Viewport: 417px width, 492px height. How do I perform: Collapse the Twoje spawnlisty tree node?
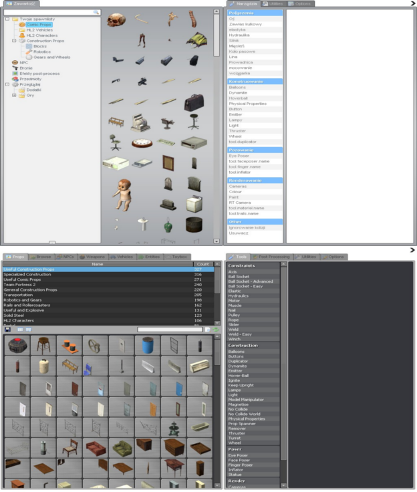7,19
